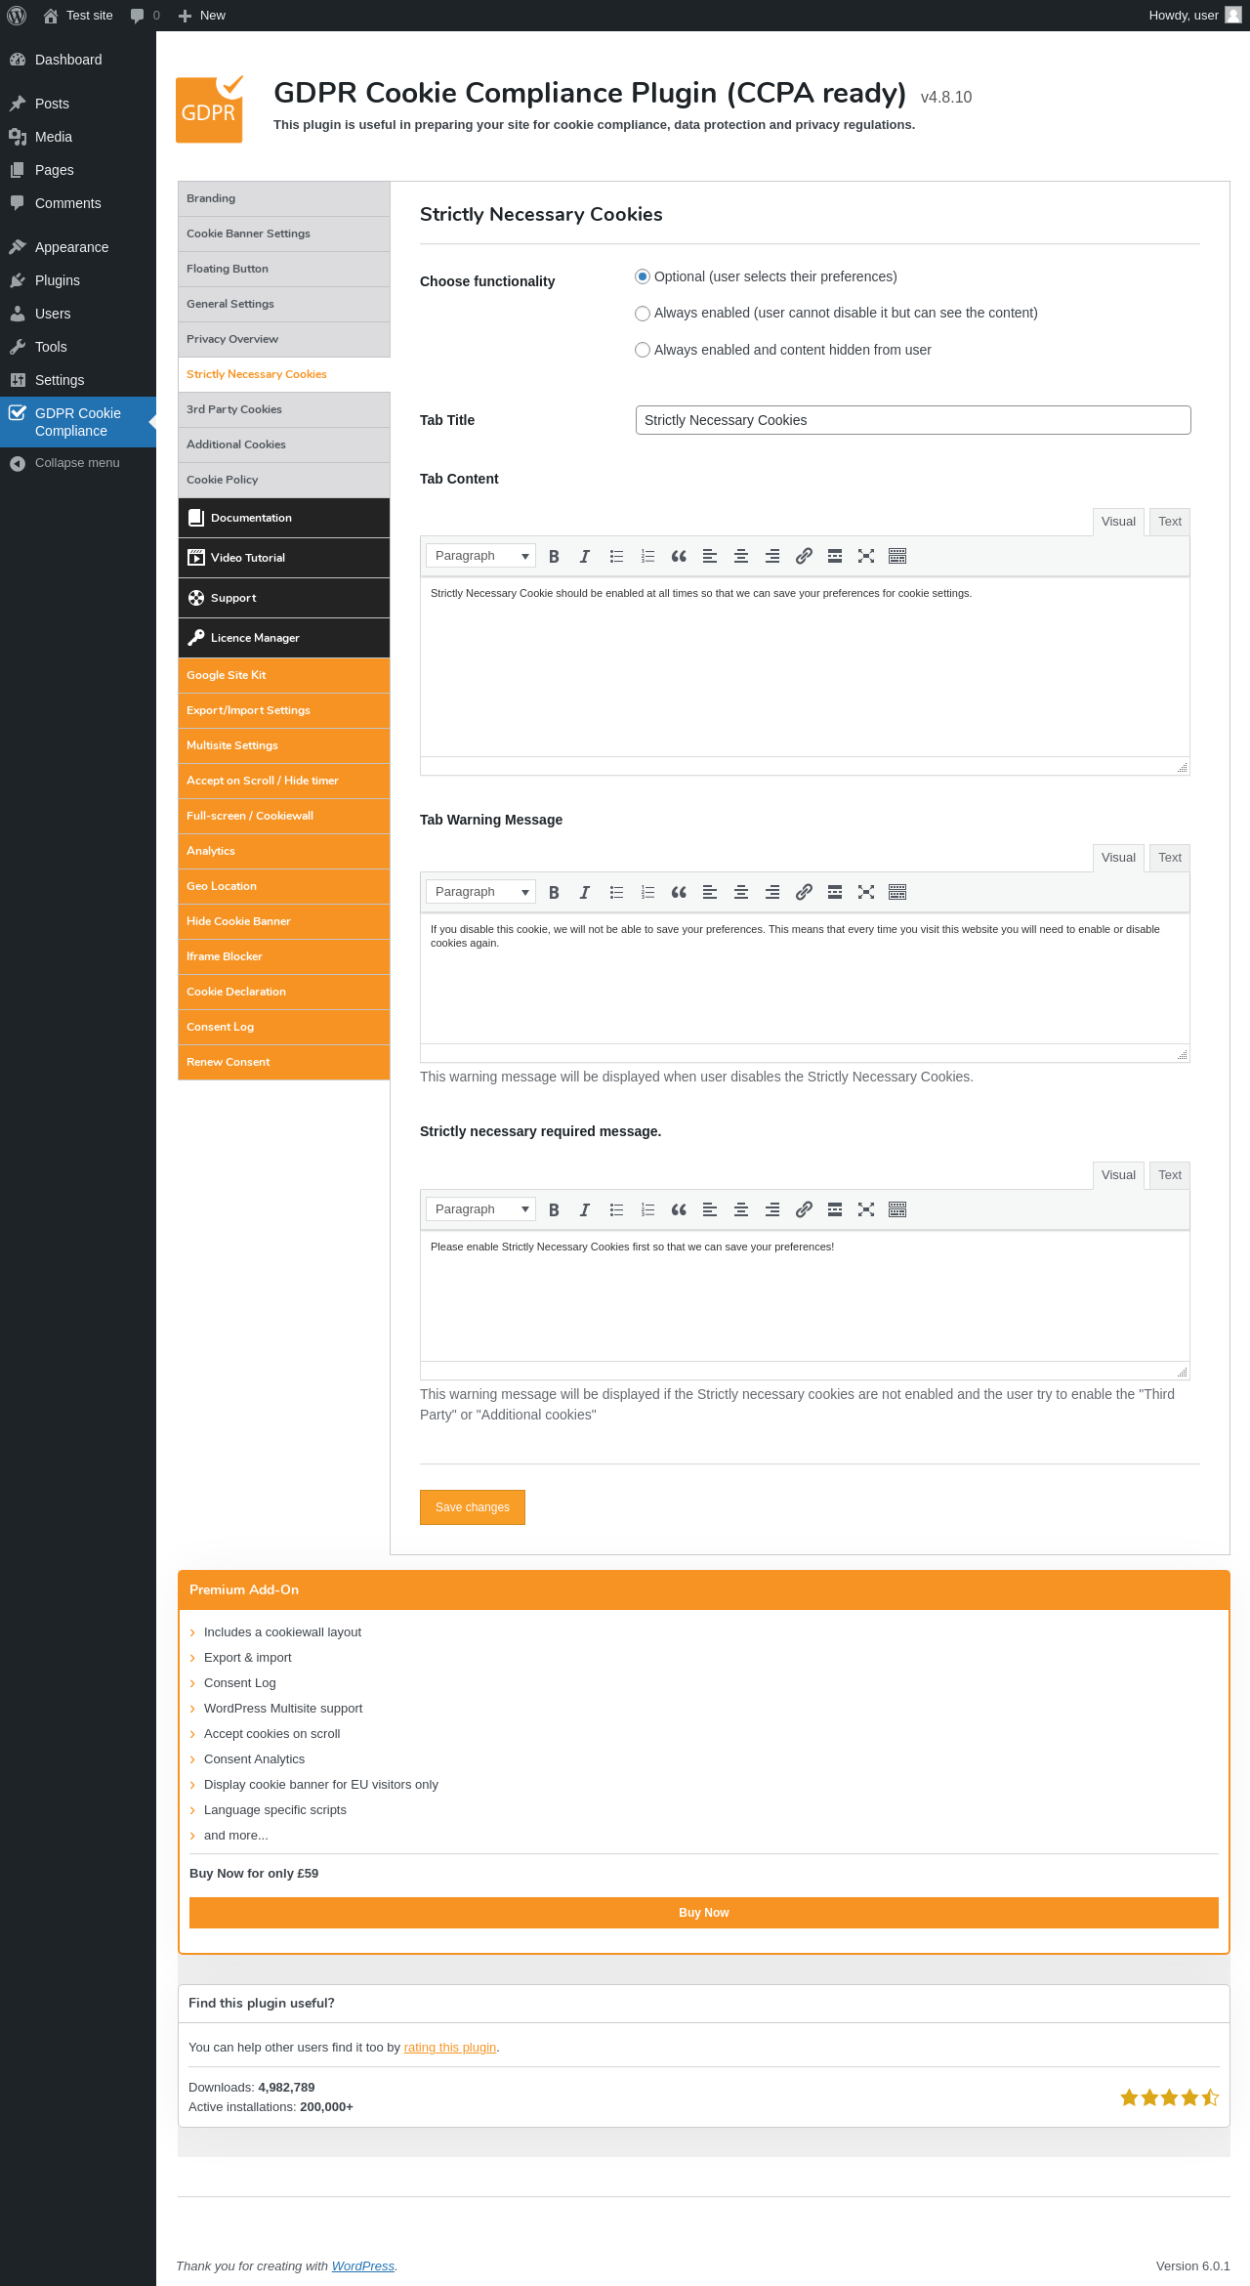This screenshot has height=2286, width=1250.
Task: Click Bold icon in Tab Content editor
Action: (554, 556)
